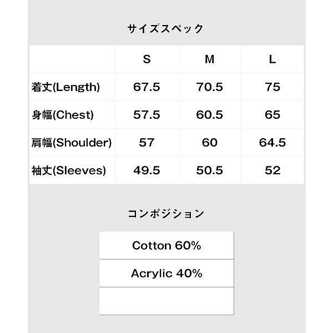Select the M size column header
The image size is (333, 333).
(x=209, y=59)
